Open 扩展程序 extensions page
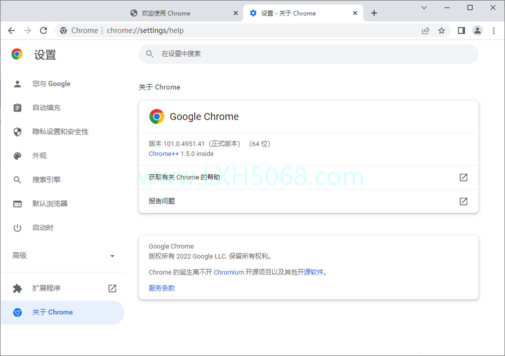Viewport: 505px width, 356px height. pyautogui.click(x=63, y=288)
